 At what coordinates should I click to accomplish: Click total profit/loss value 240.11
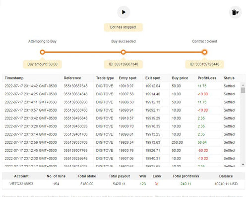click(x=186, y=184)
